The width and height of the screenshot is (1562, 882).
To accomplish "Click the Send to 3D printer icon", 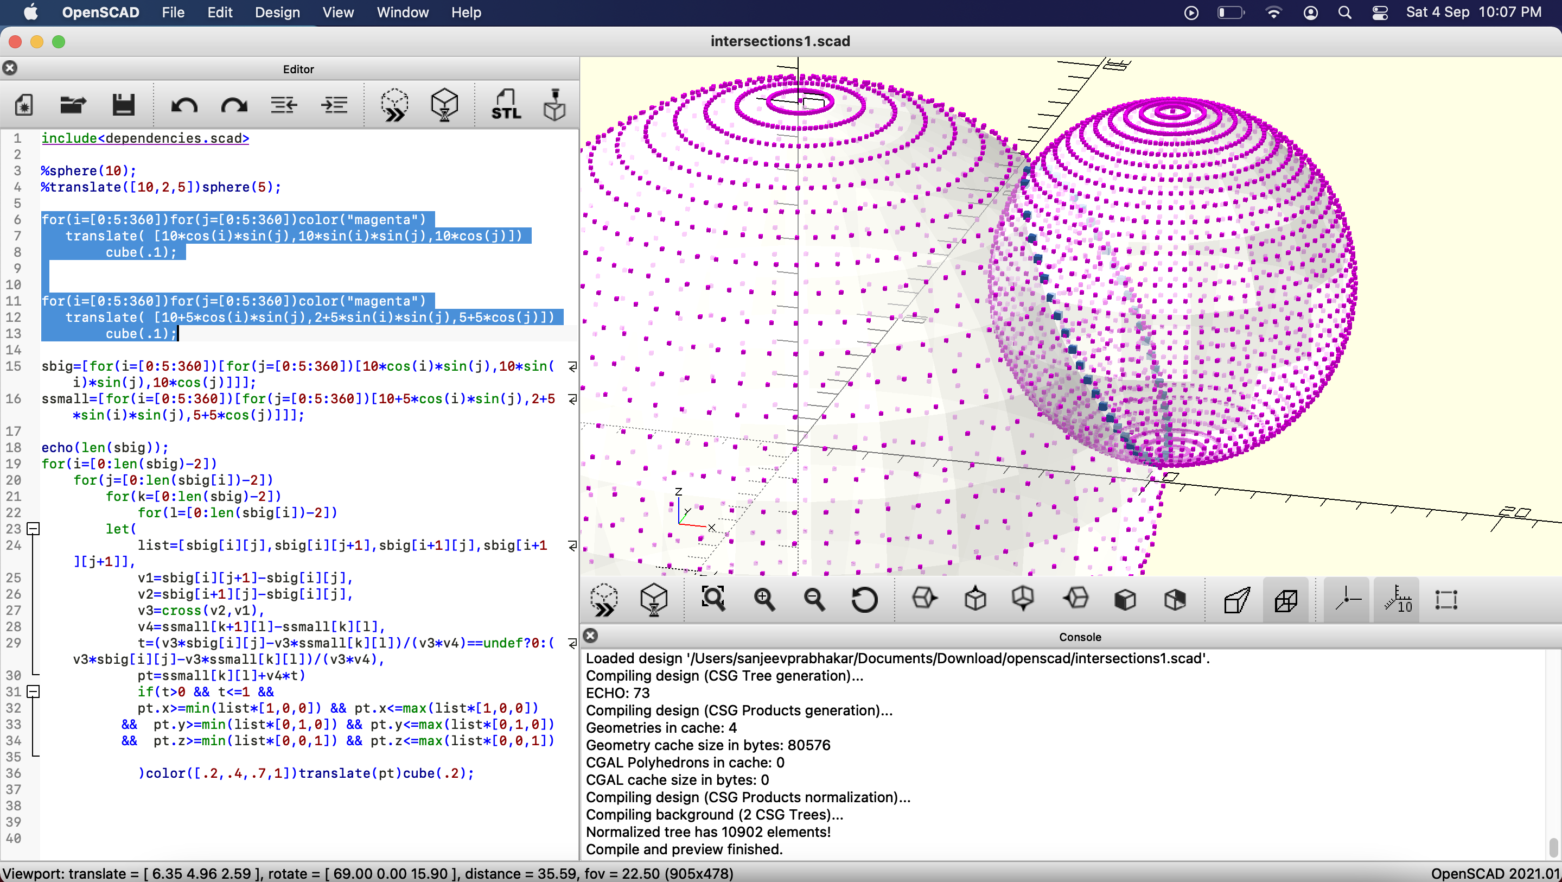I will click(554, 105).
